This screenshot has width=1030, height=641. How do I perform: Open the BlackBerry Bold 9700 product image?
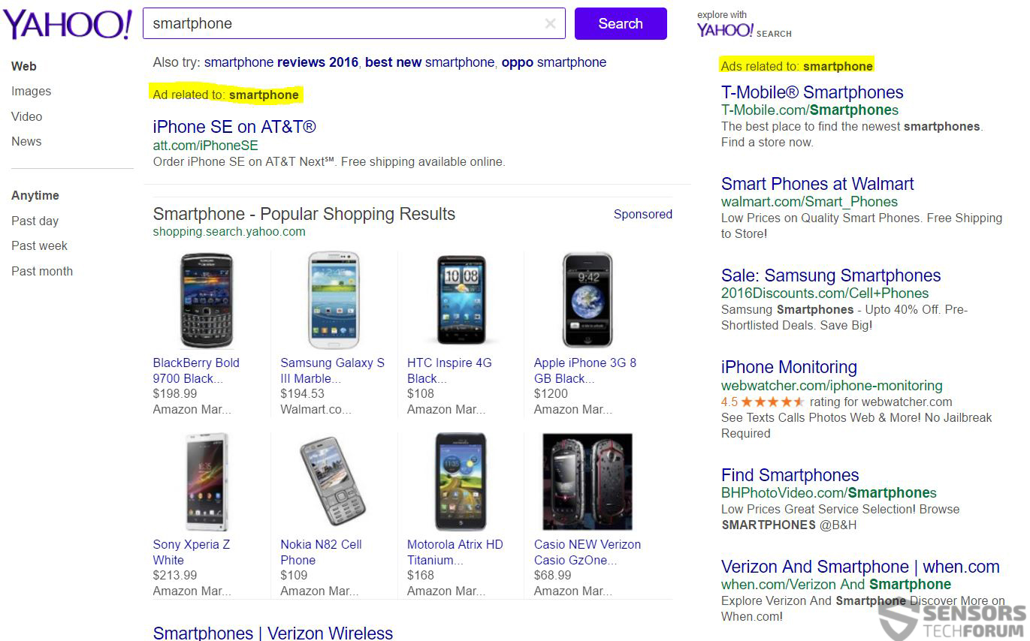pyautogui.click(x=207, y=299)
